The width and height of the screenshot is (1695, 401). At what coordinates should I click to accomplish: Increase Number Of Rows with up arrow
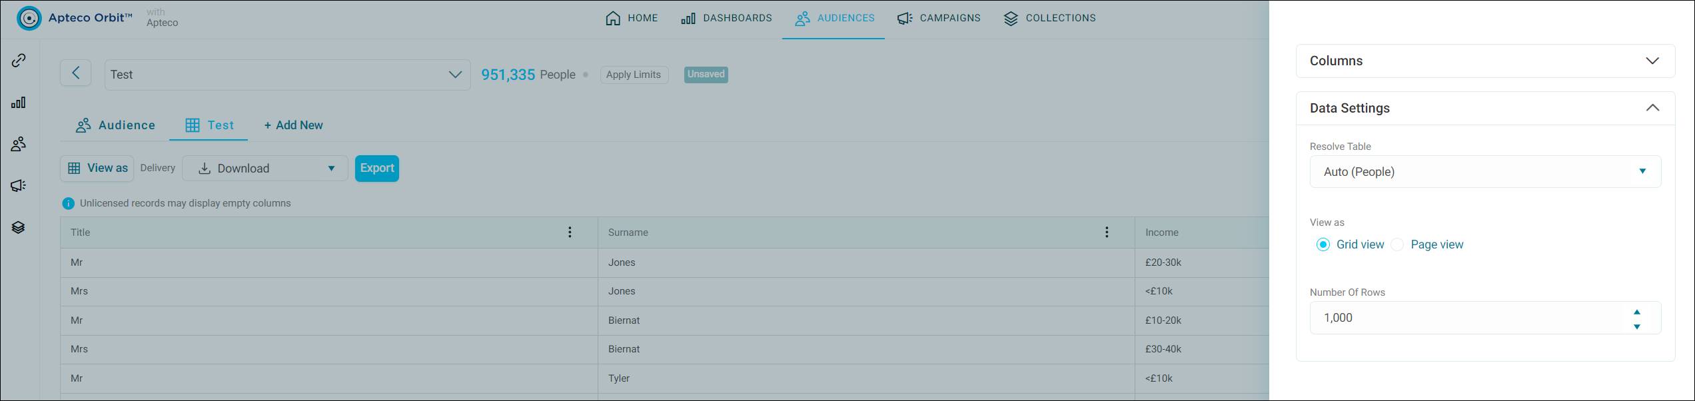(x=1637, y=312)
